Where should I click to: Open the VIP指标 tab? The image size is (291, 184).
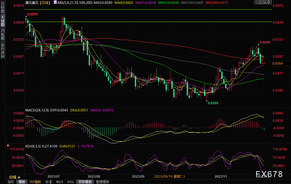[35, 182]
